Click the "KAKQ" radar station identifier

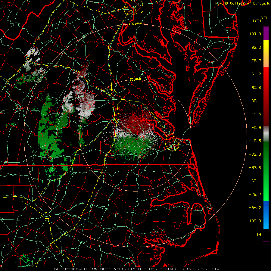pyautogui.click(x=171, y=269)
